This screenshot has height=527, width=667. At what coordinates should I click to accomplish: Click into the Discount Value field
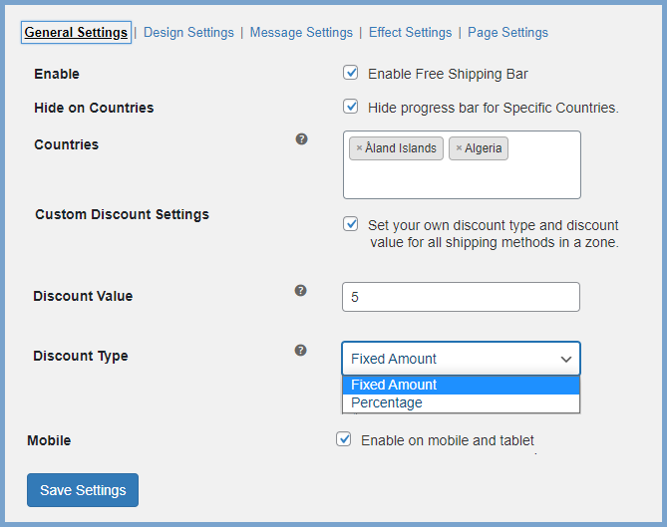[461, 297]
